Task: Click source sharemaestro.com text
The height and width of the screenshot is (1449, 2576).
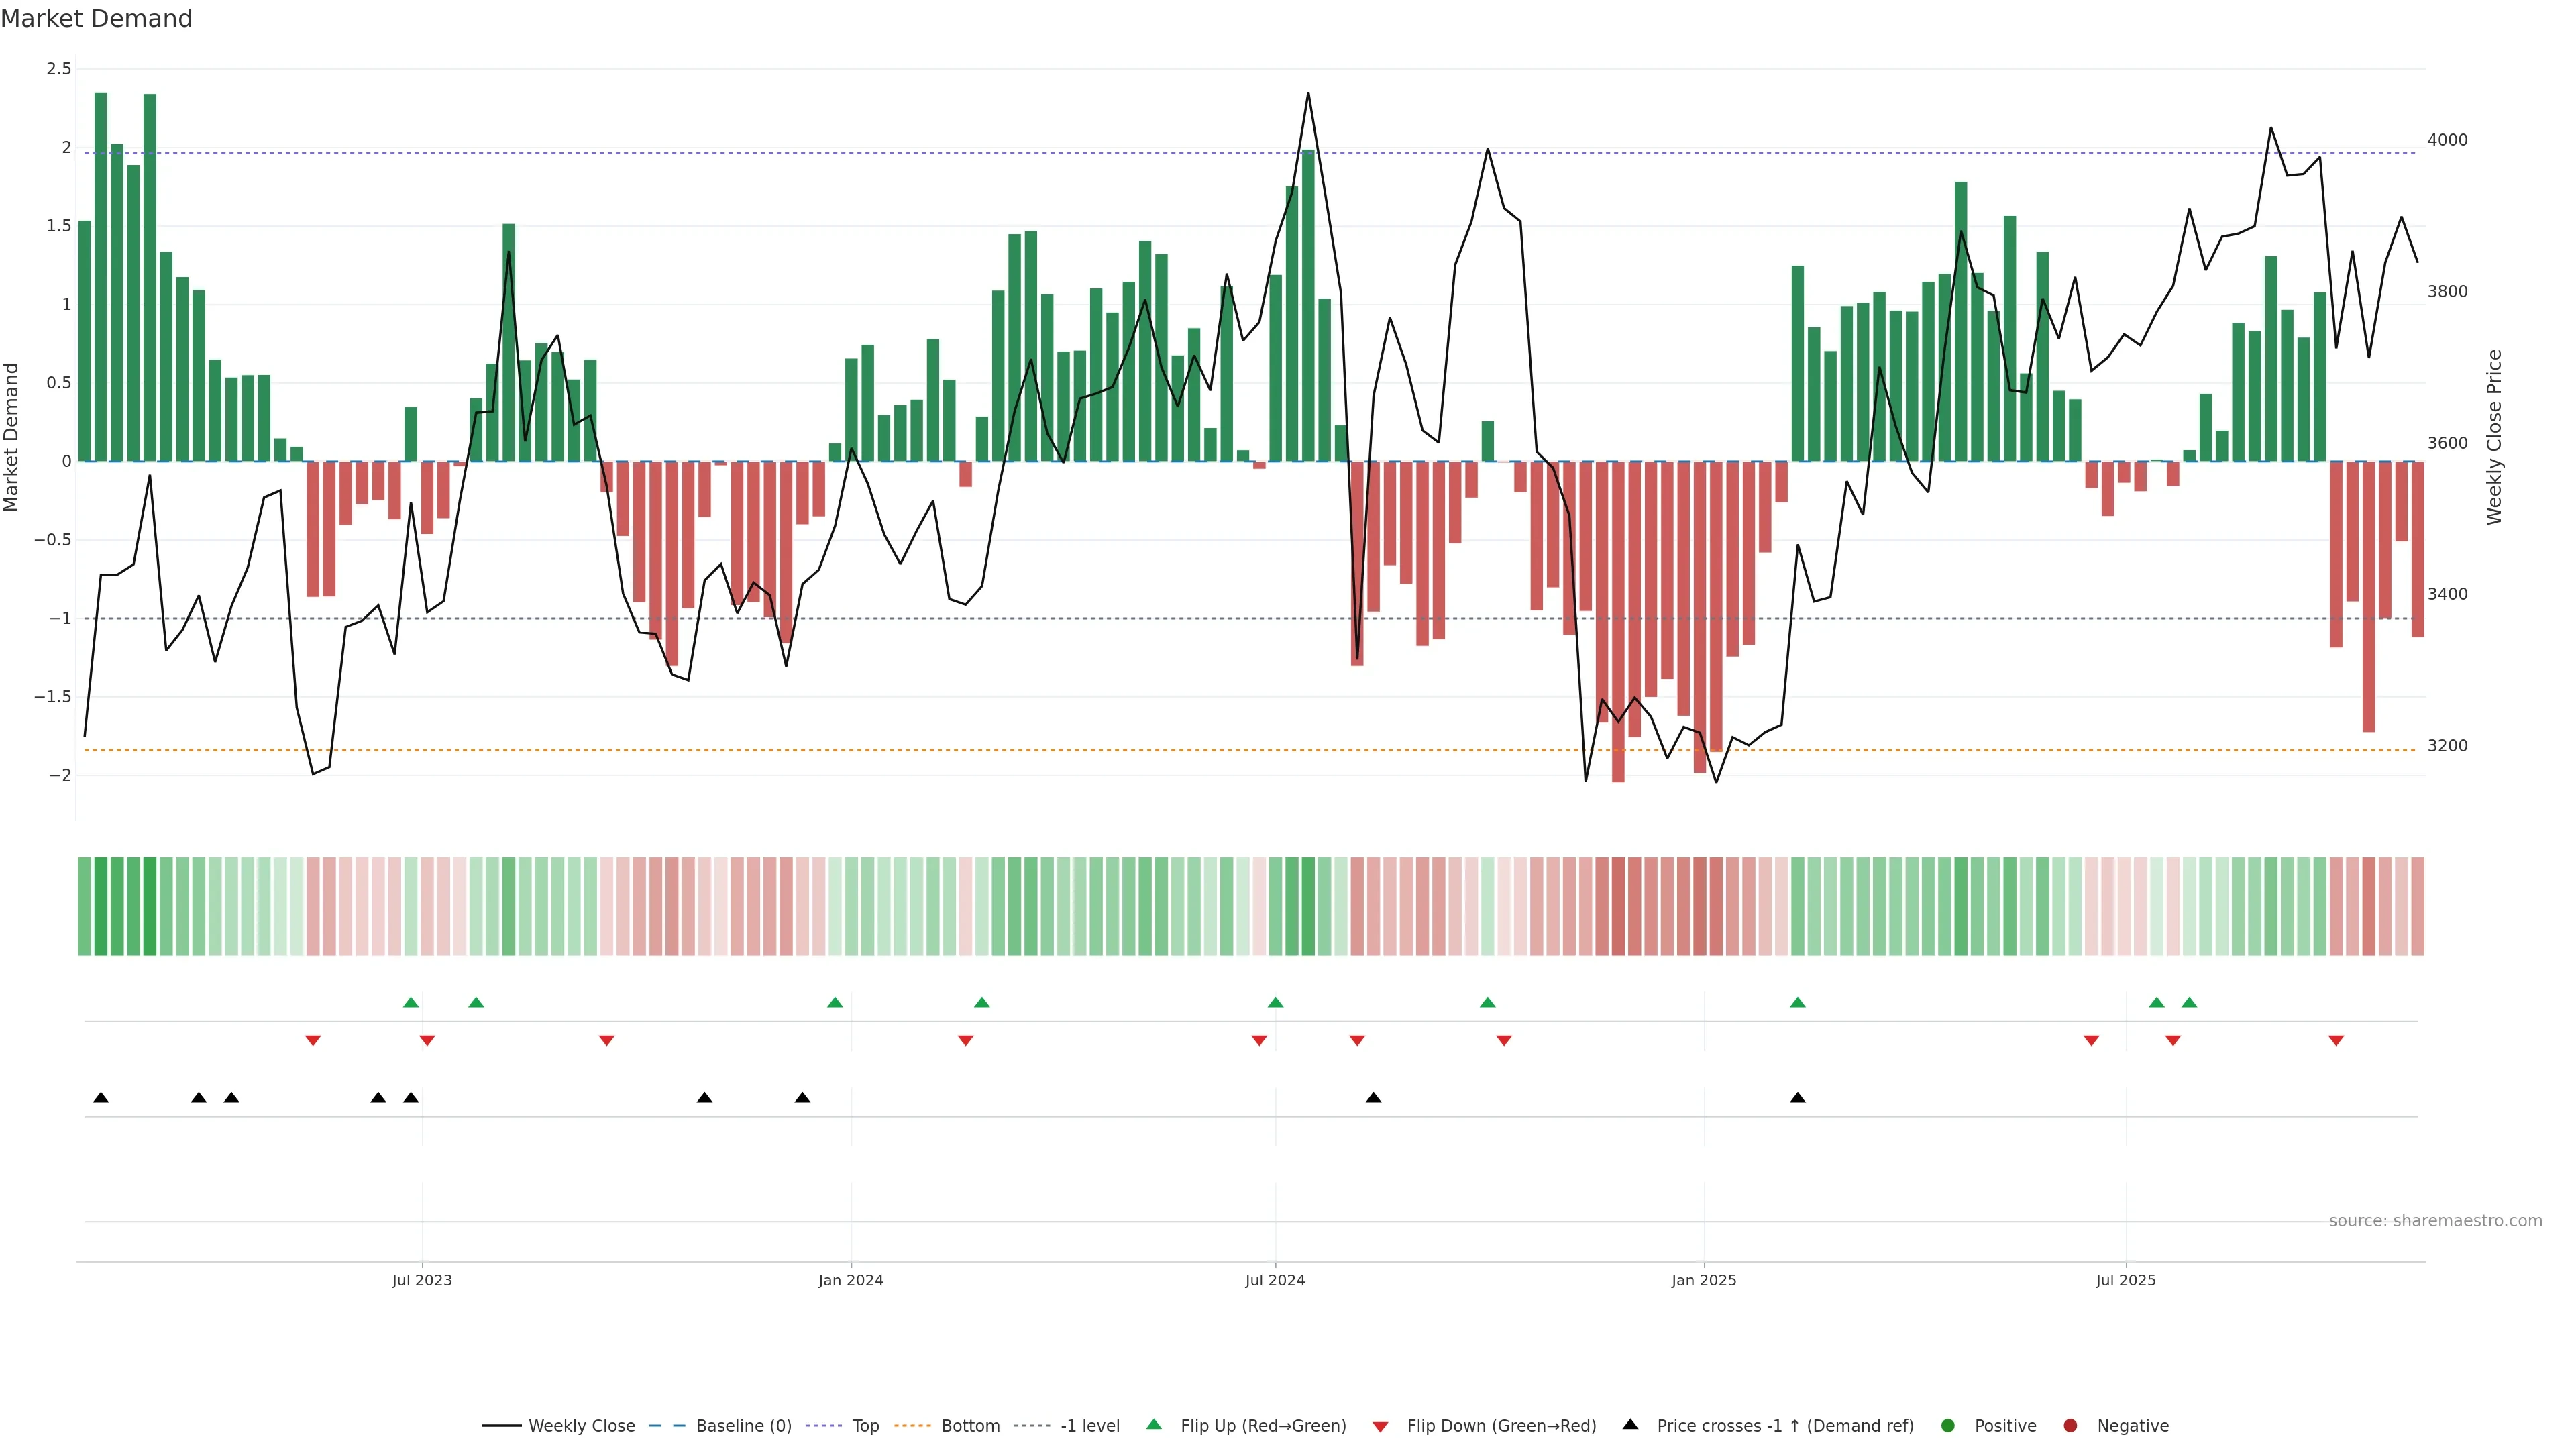Action: [x=2435, y=1221]
